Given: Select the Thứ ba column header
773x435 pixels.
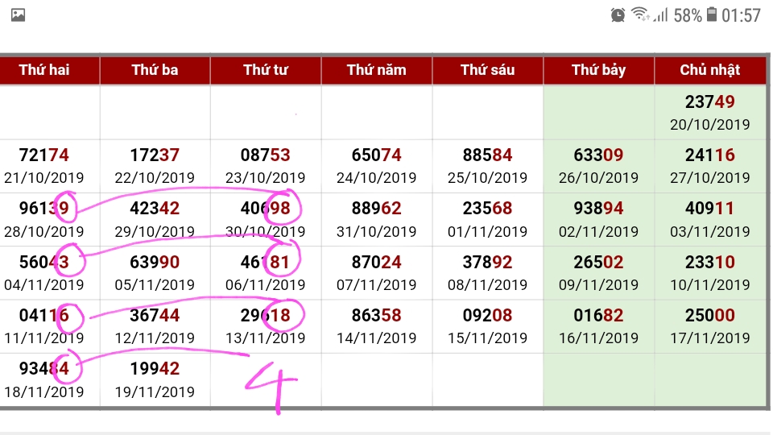Looking at the screenshot, I should pyautogui.click(x=155, y=70).
